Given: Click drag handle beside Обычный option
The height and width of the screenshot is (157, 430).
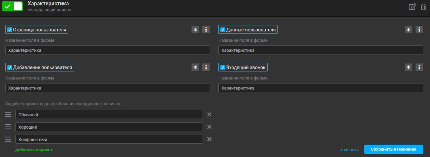Looking at the screenshot, I should tap(8, 115).
